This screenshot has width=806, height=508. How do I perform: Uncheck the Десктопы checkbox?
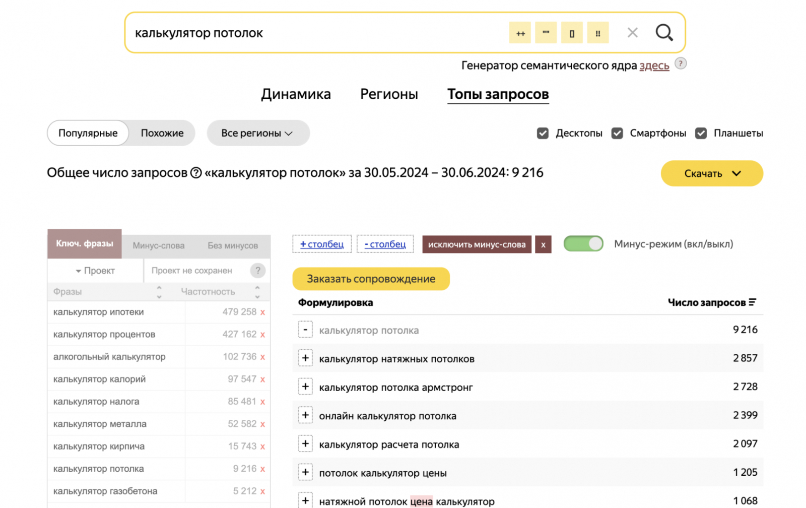click(543, 133)
